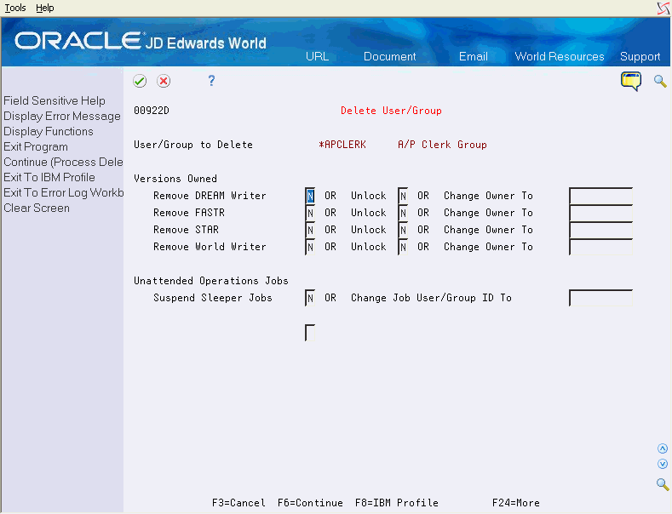
Task: Open the URL header link
Action: pyautogui.click(x=317, y=56)
